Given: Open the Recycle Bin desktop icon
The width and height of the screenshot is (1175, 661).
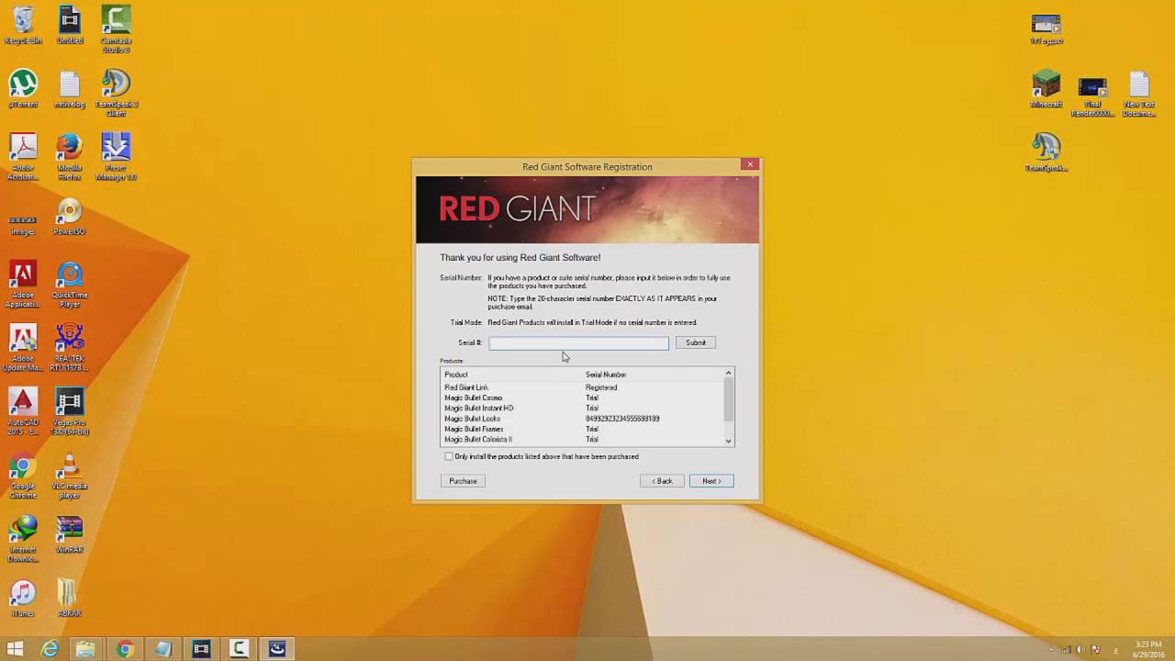Looking at the screenshot, I should coord(23,25).
